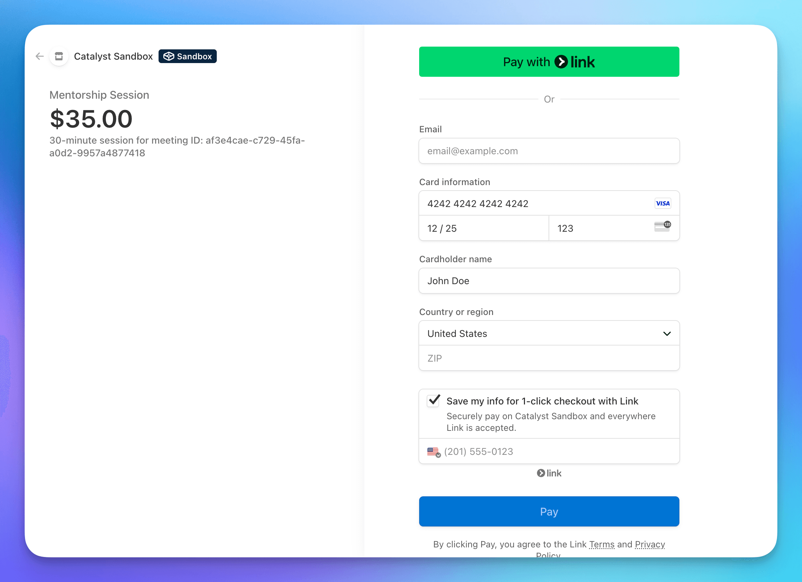
Task: Click the US flag icon in the phone field
Action: pyautogui.click(x=433, y=451)
